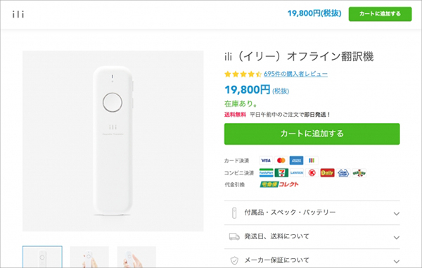Click the Circle K payment icon
The width and height of the screenshot is (422, 268).
point(312,173)
